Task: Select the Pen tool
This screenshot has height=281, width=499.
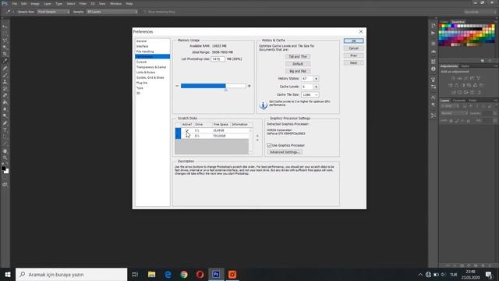Action: 5,123
